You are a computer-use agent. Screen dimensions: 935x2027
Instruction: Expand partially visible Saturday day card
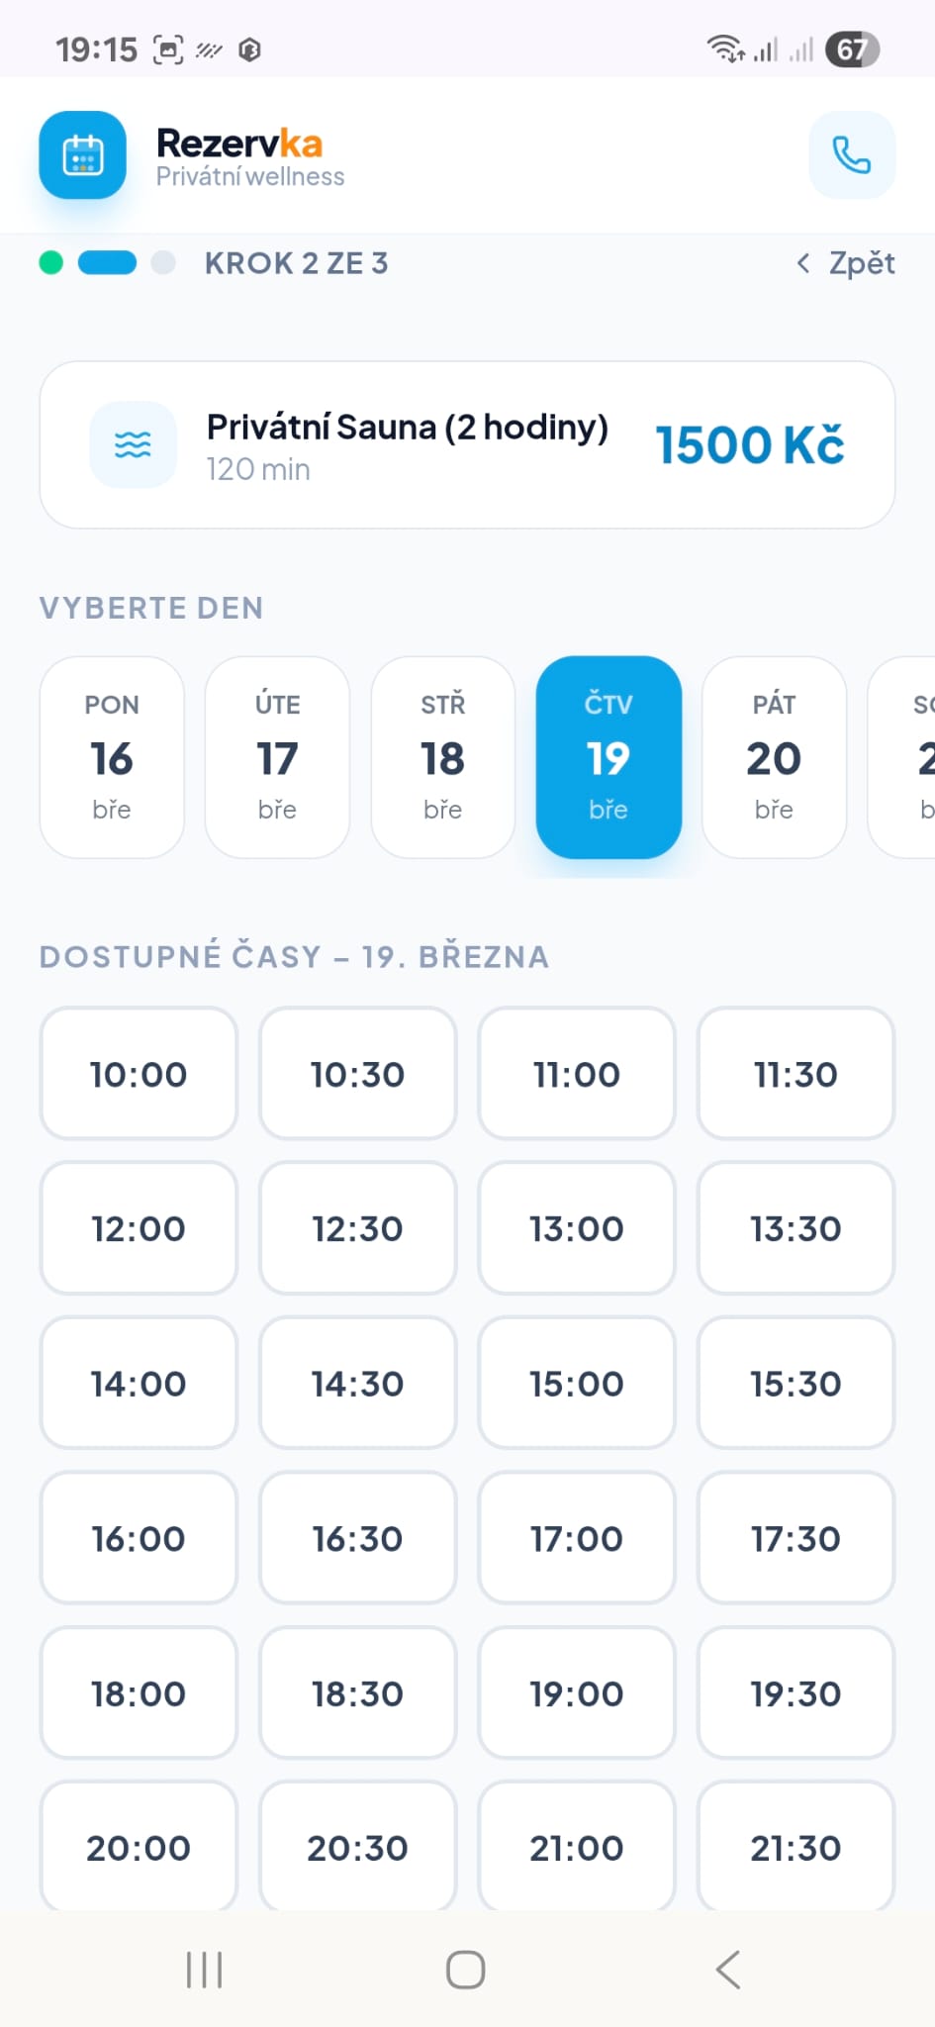click(912, 756)
